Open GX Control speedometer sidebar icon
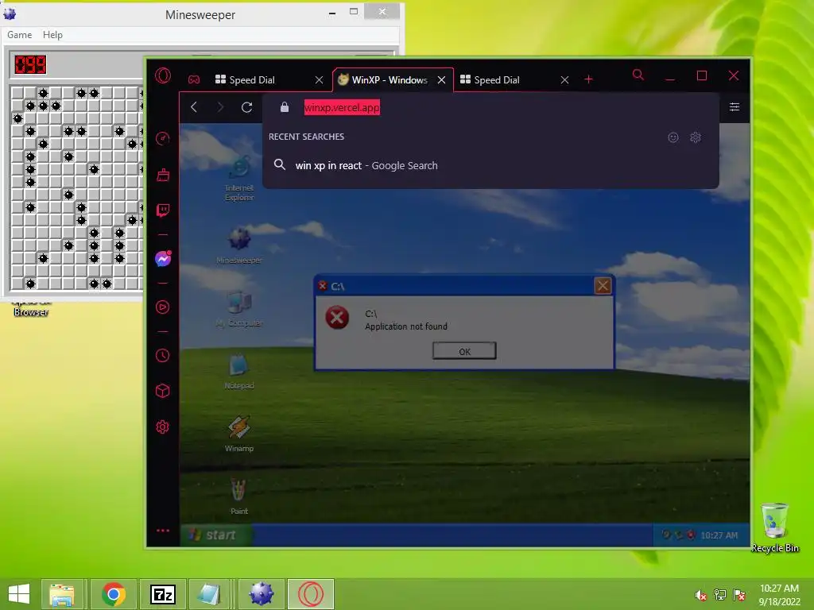Screen dimensions: 814x610 pos(162,138)
